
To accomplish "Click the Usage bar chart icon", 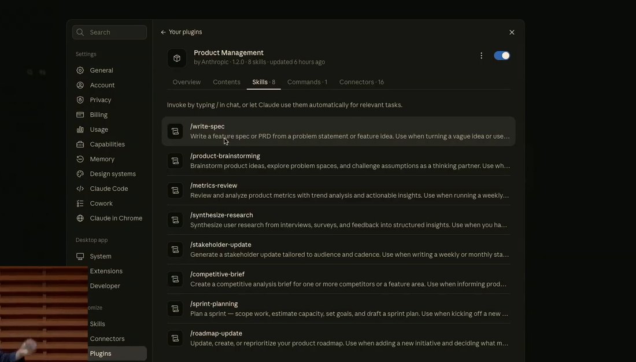I will click(x=80, y=130).
